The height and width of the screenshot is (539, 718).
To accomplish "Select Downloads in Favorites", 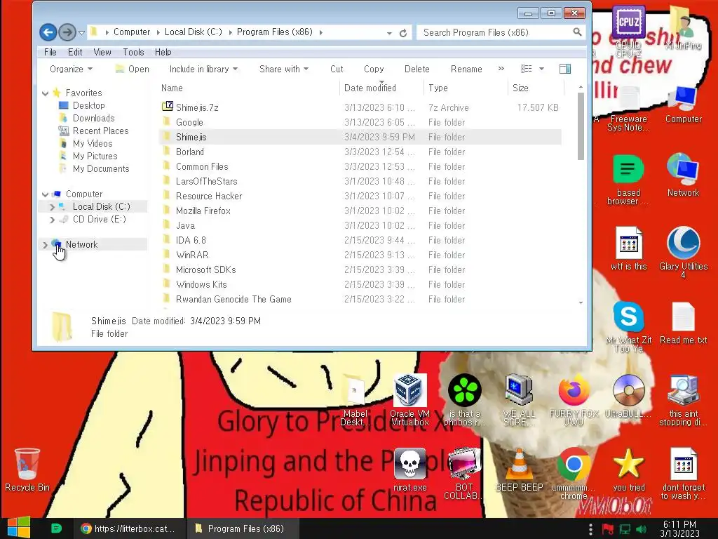I will 93,118.
